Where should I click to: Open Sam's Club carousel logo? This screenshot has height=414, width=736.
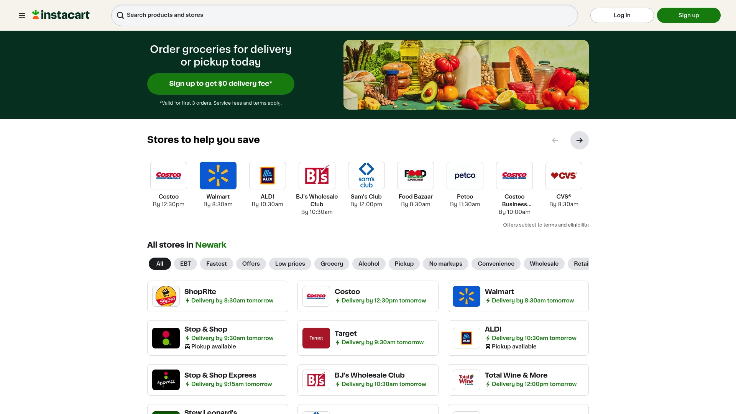(x=366, y=176)
